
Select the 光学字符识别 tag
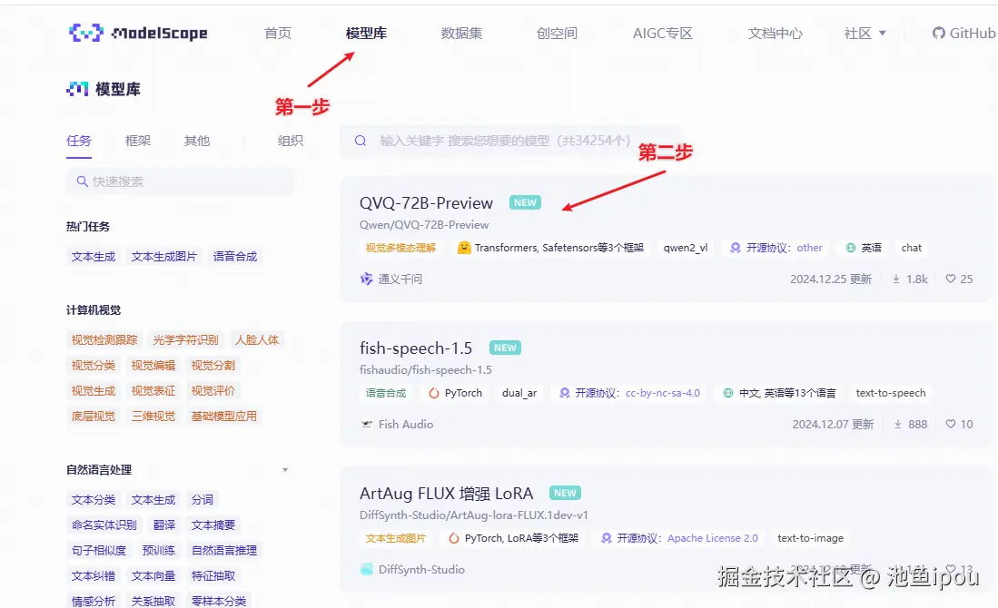tap(186, 339)
